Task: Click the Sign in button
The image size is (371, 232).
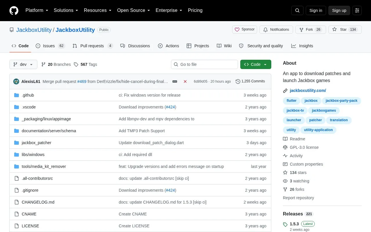Action: click(316, 10)
